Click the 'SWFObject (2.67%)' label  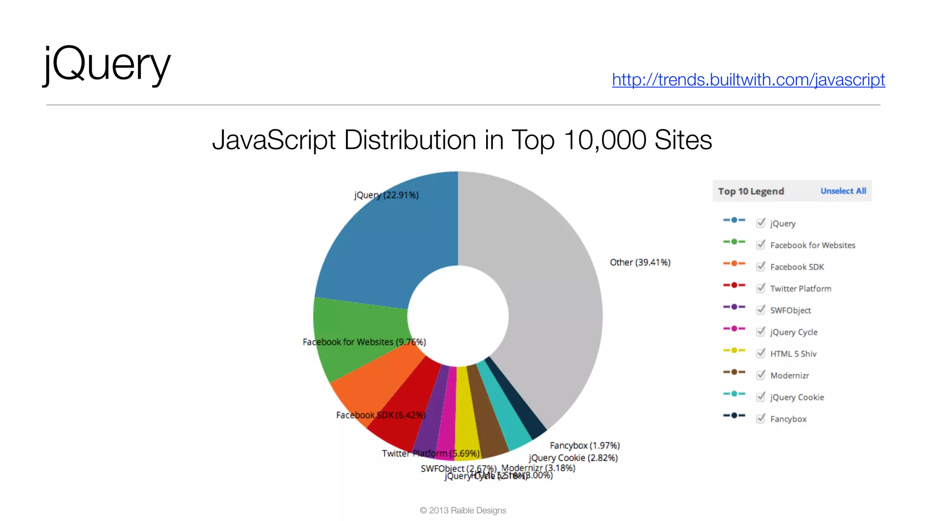pyautogui.click(x=458, y=469)
